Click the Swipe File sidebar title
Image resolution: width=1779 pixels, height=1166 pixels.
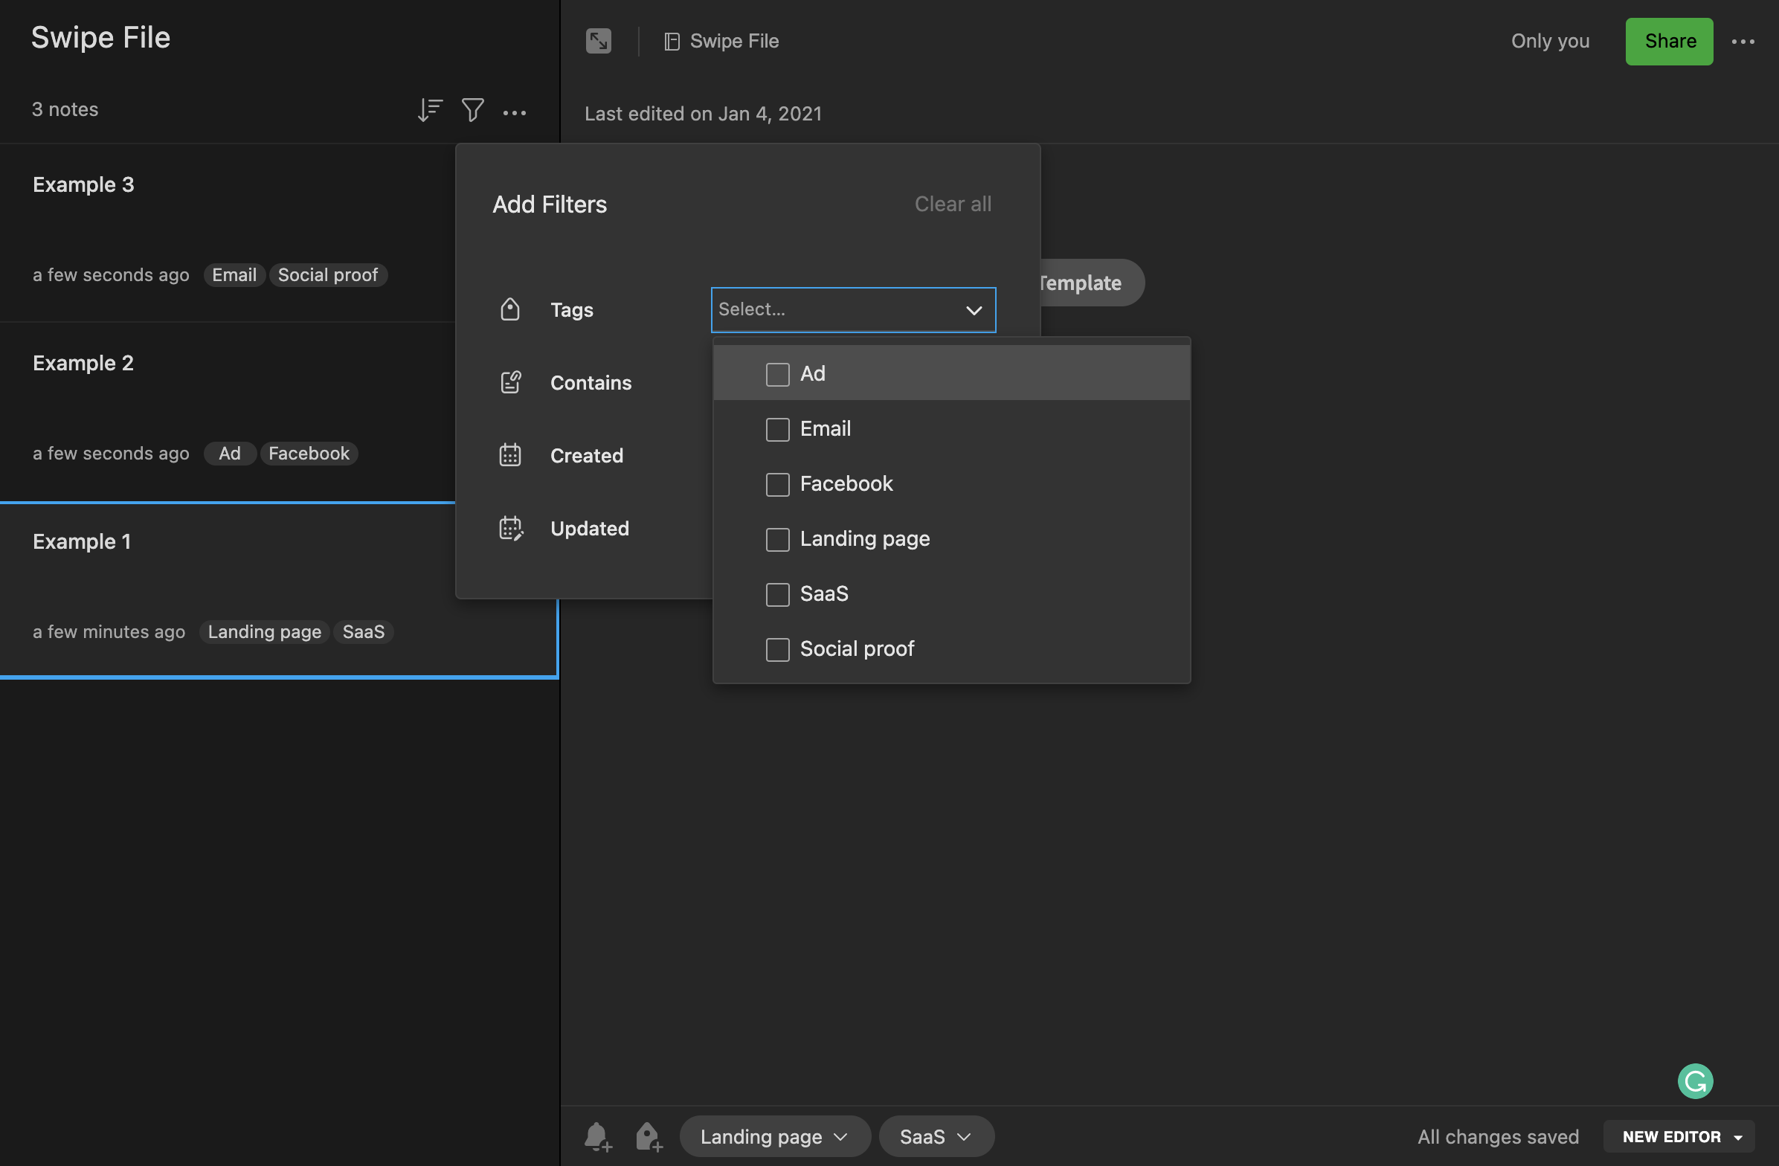point(101,37)
